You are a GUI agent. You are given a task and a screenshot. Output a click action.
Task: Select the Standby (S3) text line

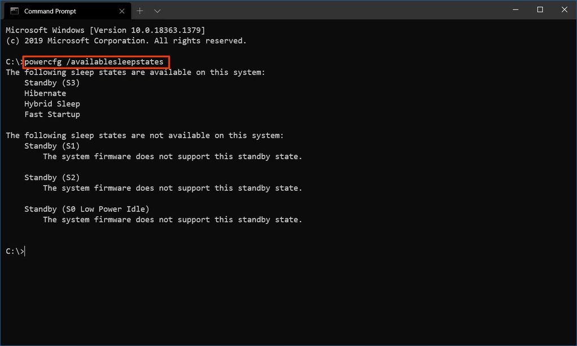(x=52, y=82)
